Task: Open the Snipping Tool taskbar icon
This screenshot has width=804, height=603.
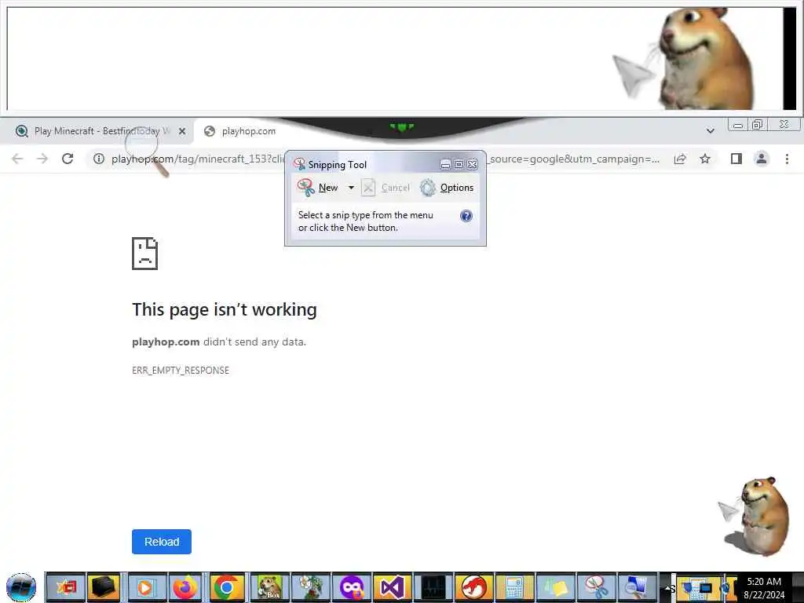Action: [x=596, y=587]
